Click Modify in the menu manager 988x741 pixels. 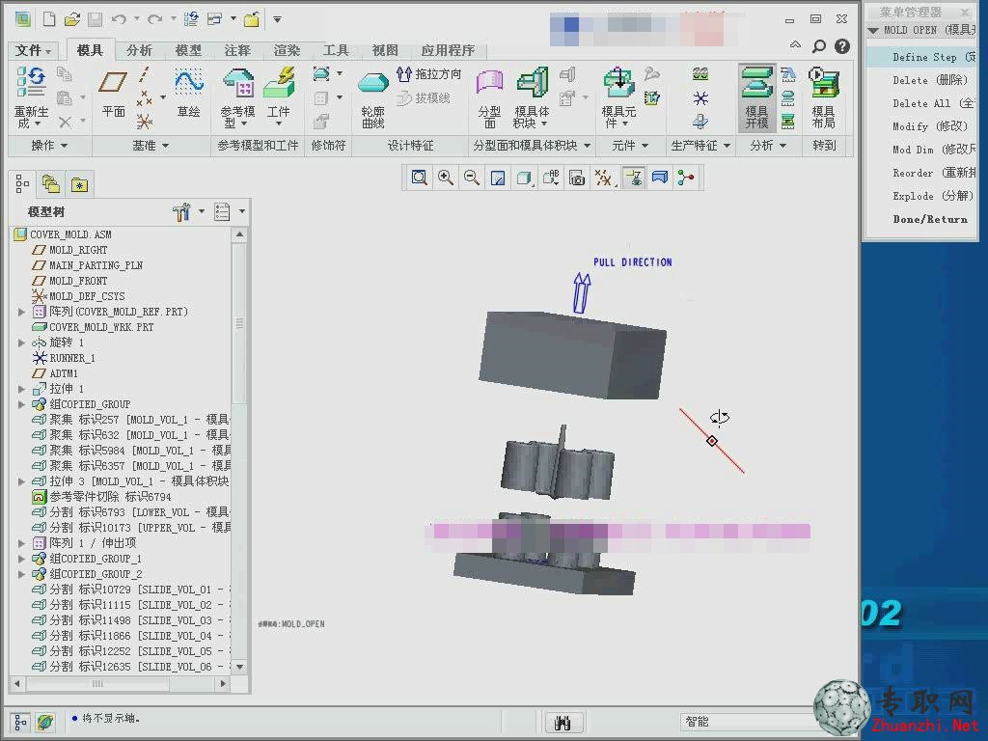[921, 126]
